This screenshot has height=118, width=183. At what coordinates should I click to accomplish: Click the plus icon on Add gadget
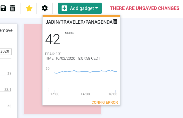65,8
